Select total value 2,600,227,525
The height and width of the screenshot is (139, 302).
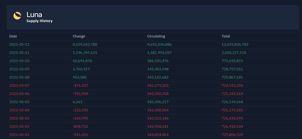point(234,53)
